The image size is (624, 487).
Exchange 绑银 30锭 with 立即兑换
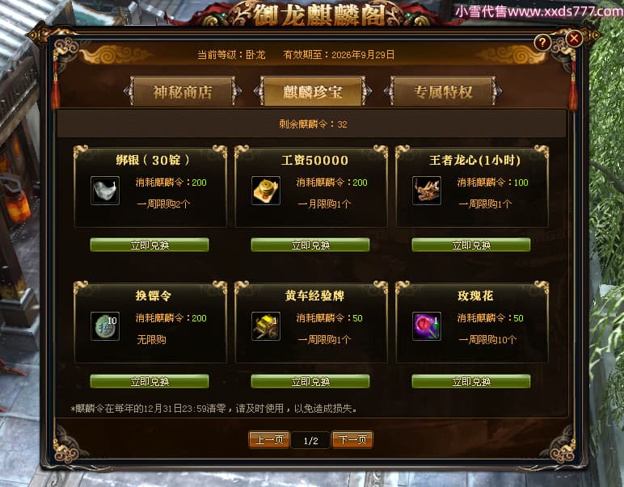(x=150, y=245)
